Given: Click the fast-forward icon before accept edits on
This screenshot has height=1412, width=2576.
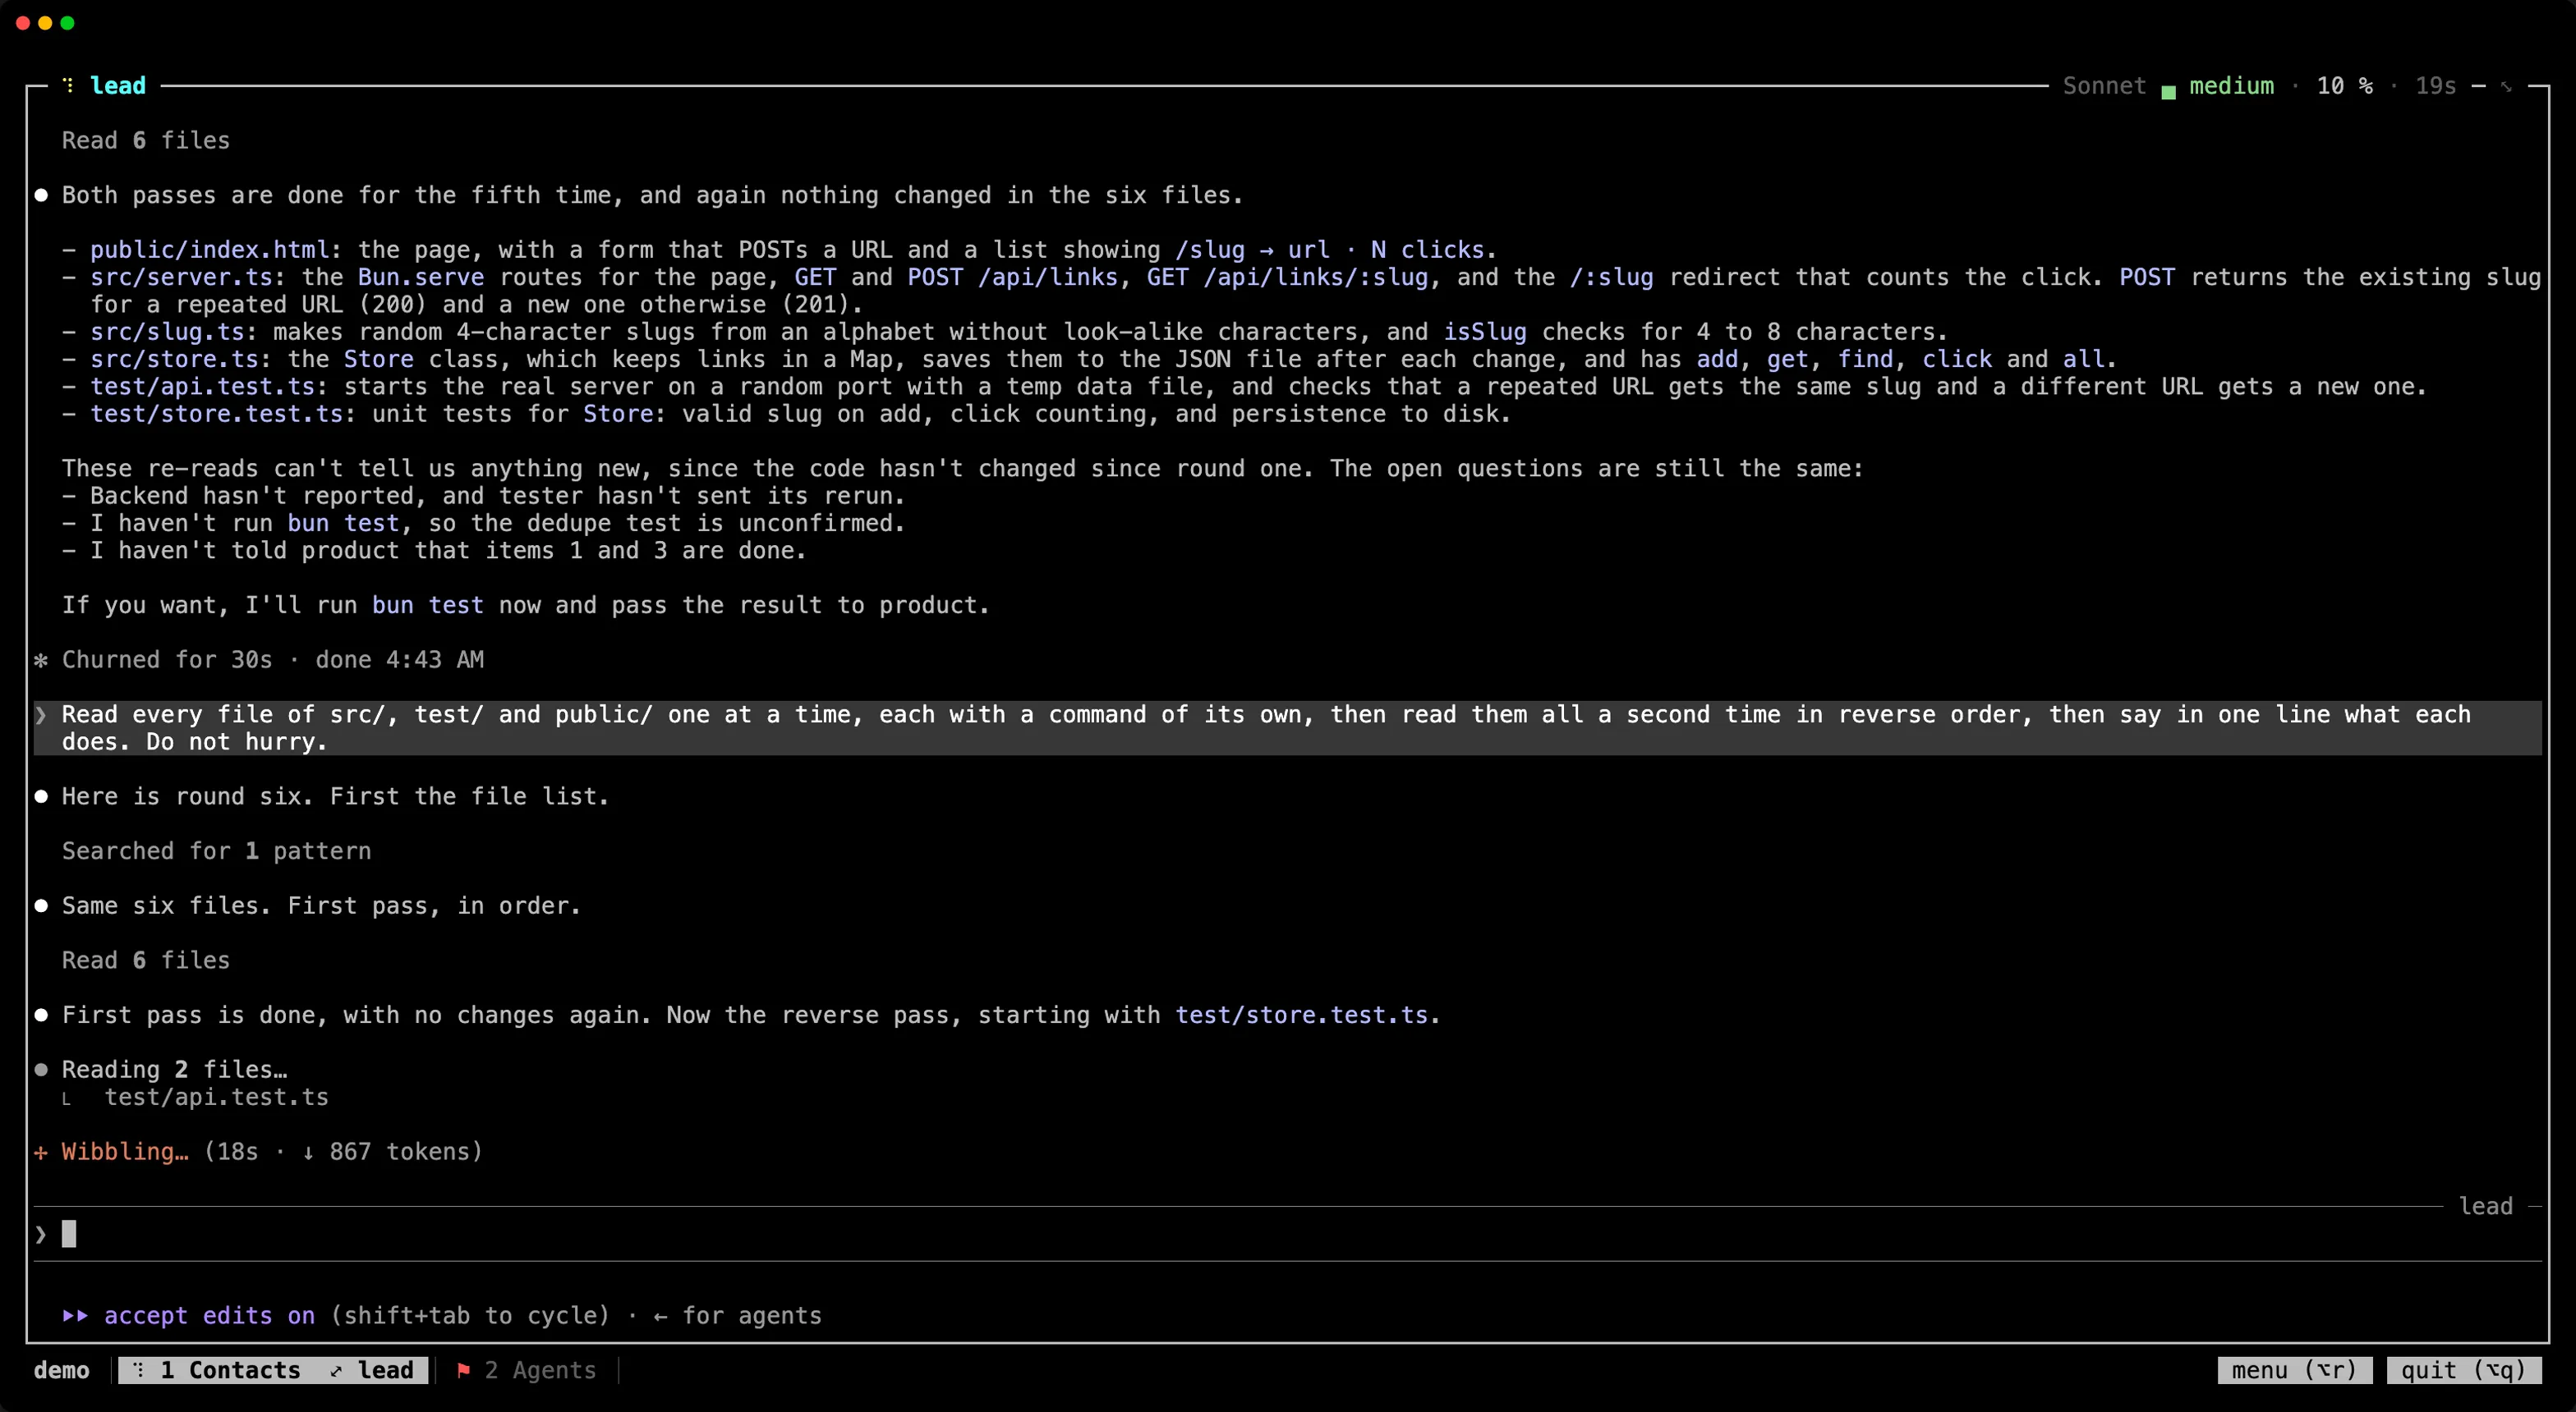Looking at the screenshot, I should click(75, 1315).
